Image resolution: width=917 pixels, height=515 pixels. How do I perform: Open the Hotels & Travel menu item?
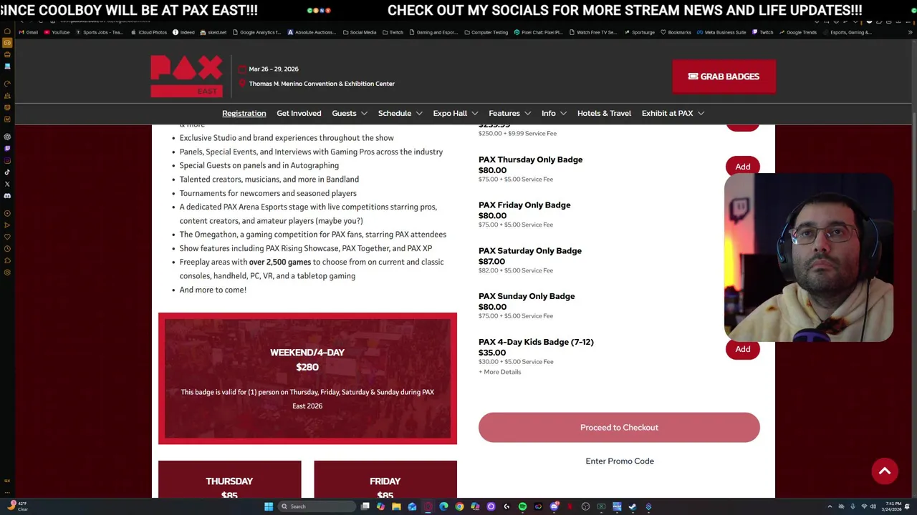click(x=604, y=113)
